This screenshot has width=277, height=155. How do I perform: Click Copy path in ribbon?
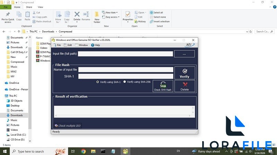(40, 17)
